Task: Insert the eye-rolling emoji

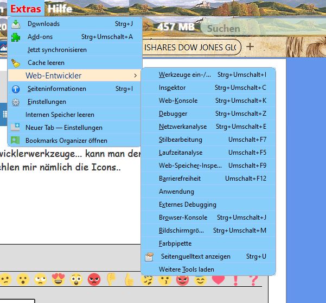Action: (x=41, y=279)
